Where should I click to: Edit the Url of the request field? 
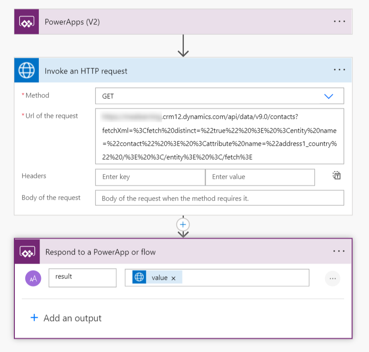tap(220, 136)
